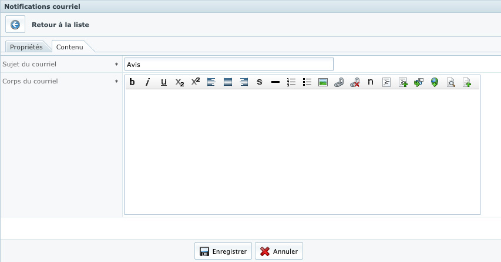501x262 pixels.
Task: Insert a bulleted list
Action: click(307, 82)
